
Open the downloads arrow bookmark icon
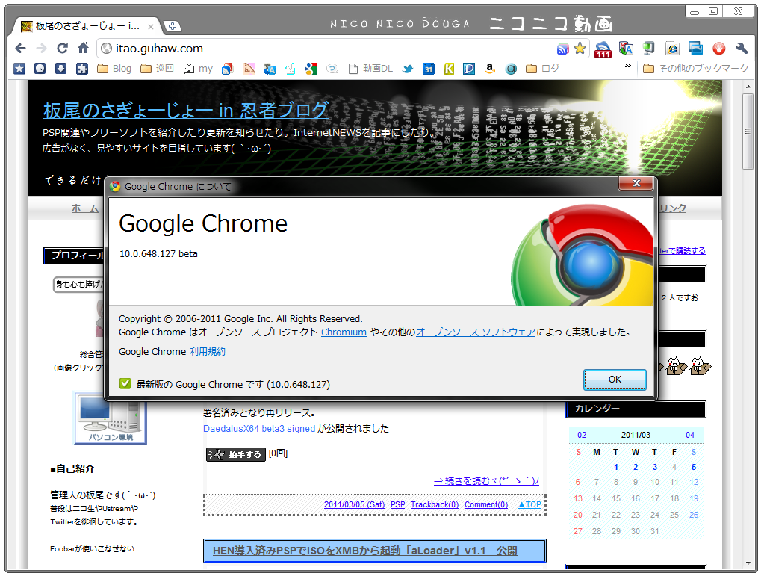tap(61, 69)
